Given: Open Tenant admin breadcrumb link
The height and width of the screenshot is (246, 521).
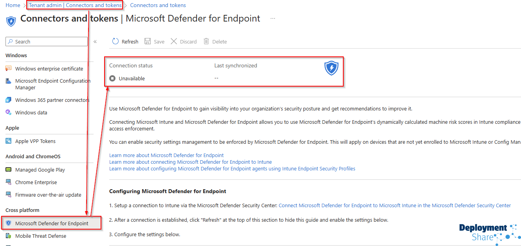Looking at the screenshot, I should point(75,5).
